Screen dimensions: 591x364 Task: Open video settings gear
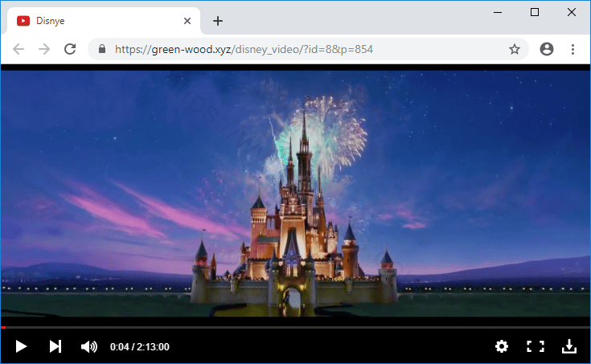(x=502, y=346)
